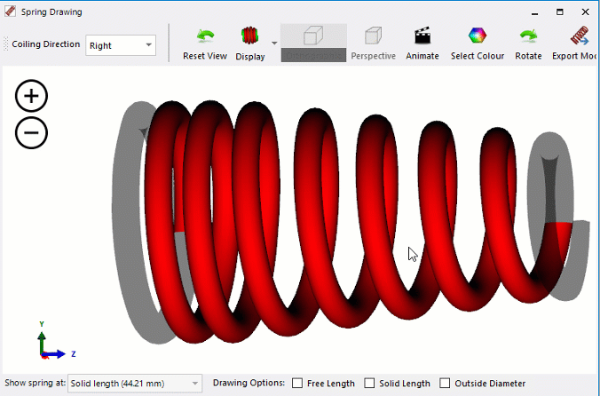Click the Display spring icon
This screenshot has width=600, height=396.
[x=249, y=36]
